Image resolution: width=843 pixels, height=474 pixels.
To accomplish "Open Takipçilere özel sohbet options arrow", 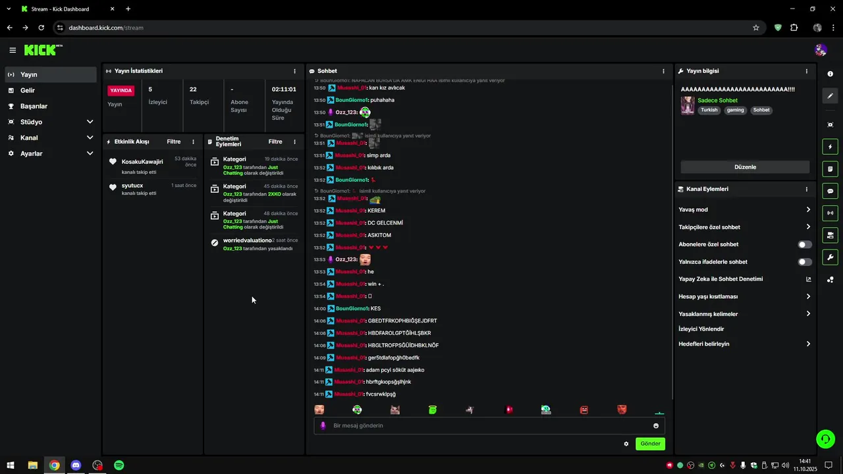I will coord(808,227).
